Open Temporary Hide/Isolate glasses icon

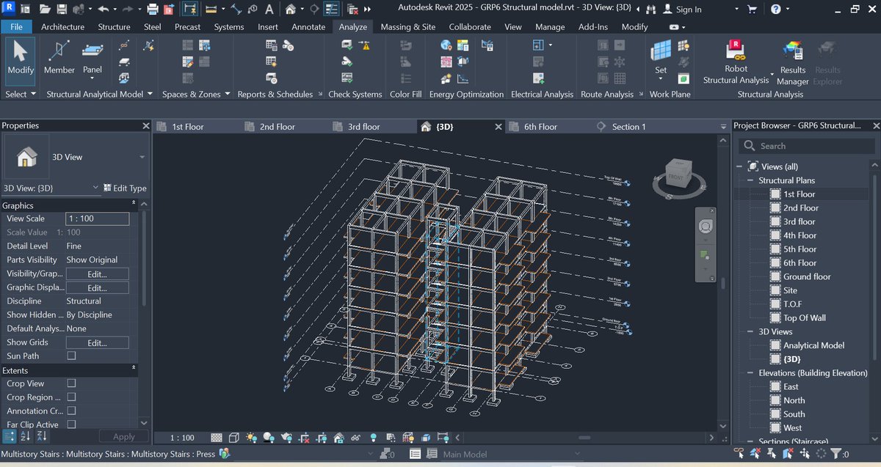point(356,438)
